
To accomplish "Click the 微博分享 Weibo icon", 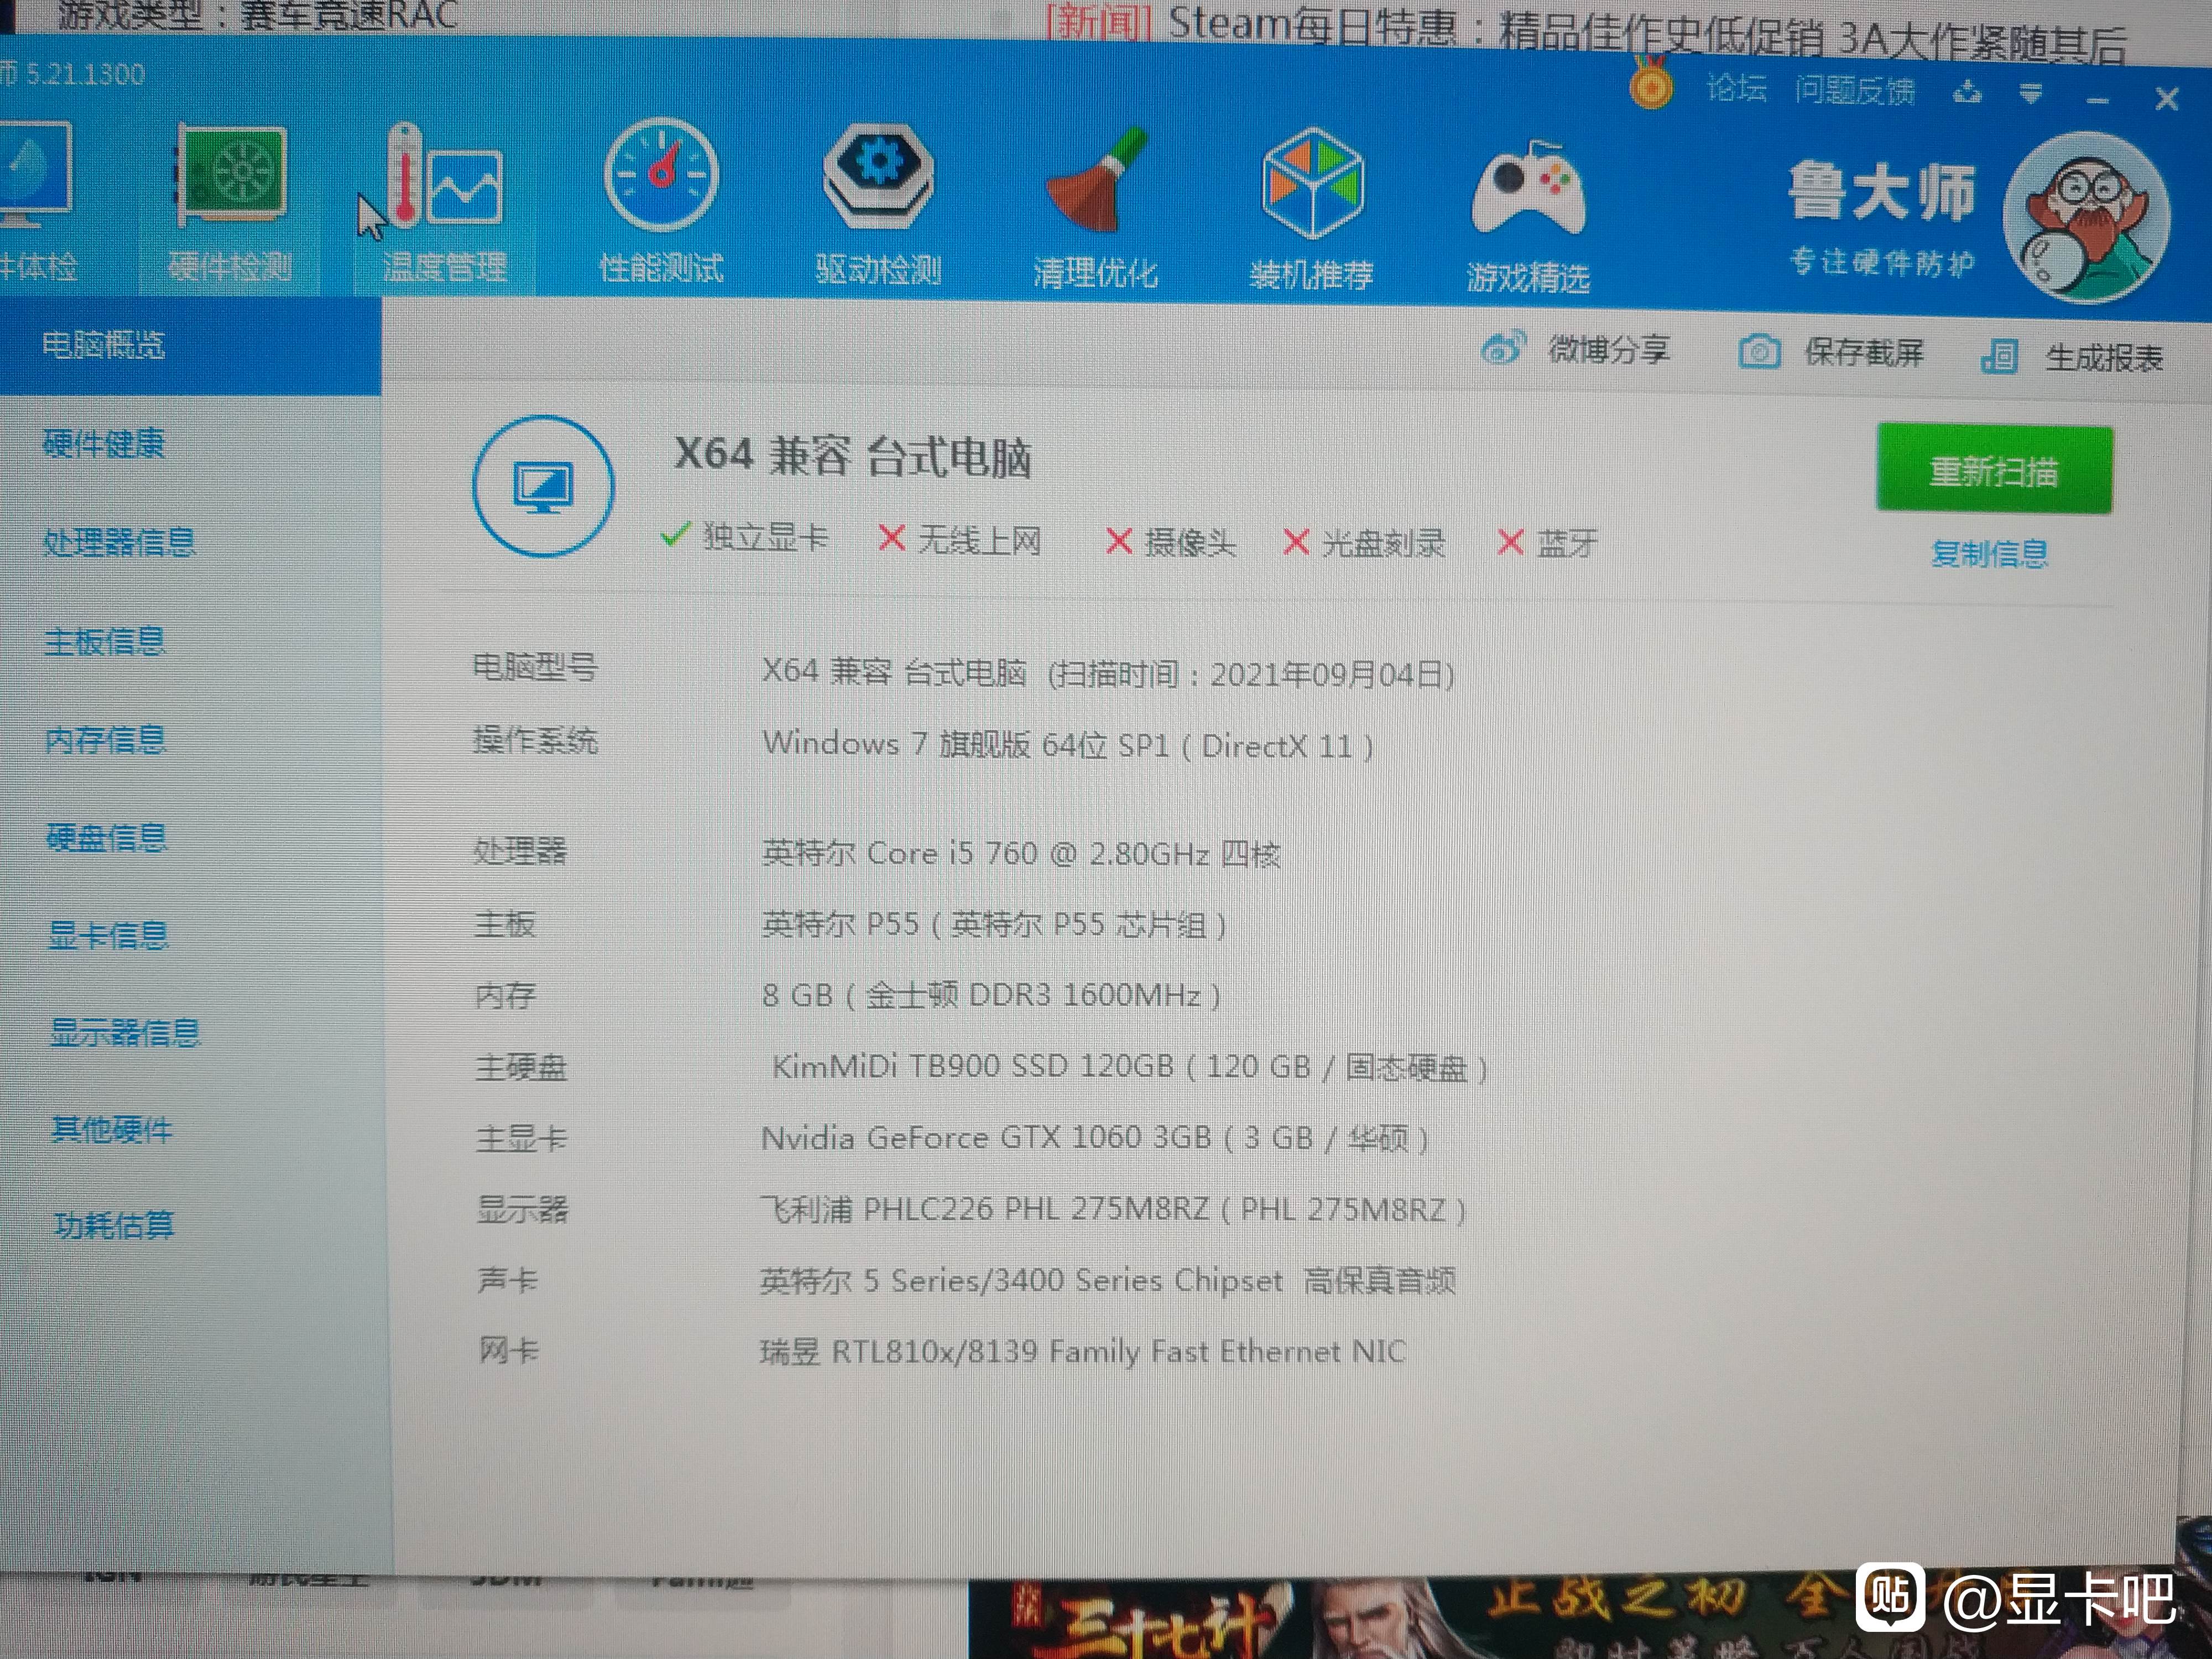I will 1503,347.
